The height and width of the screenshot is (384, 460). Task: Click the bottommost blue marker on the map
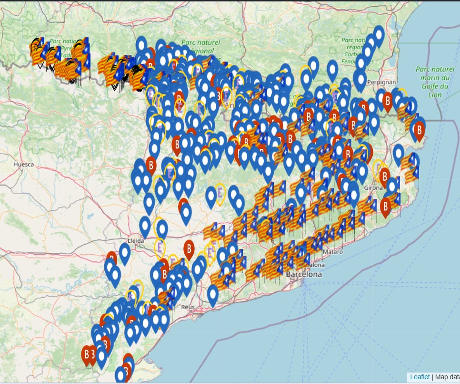121,375
